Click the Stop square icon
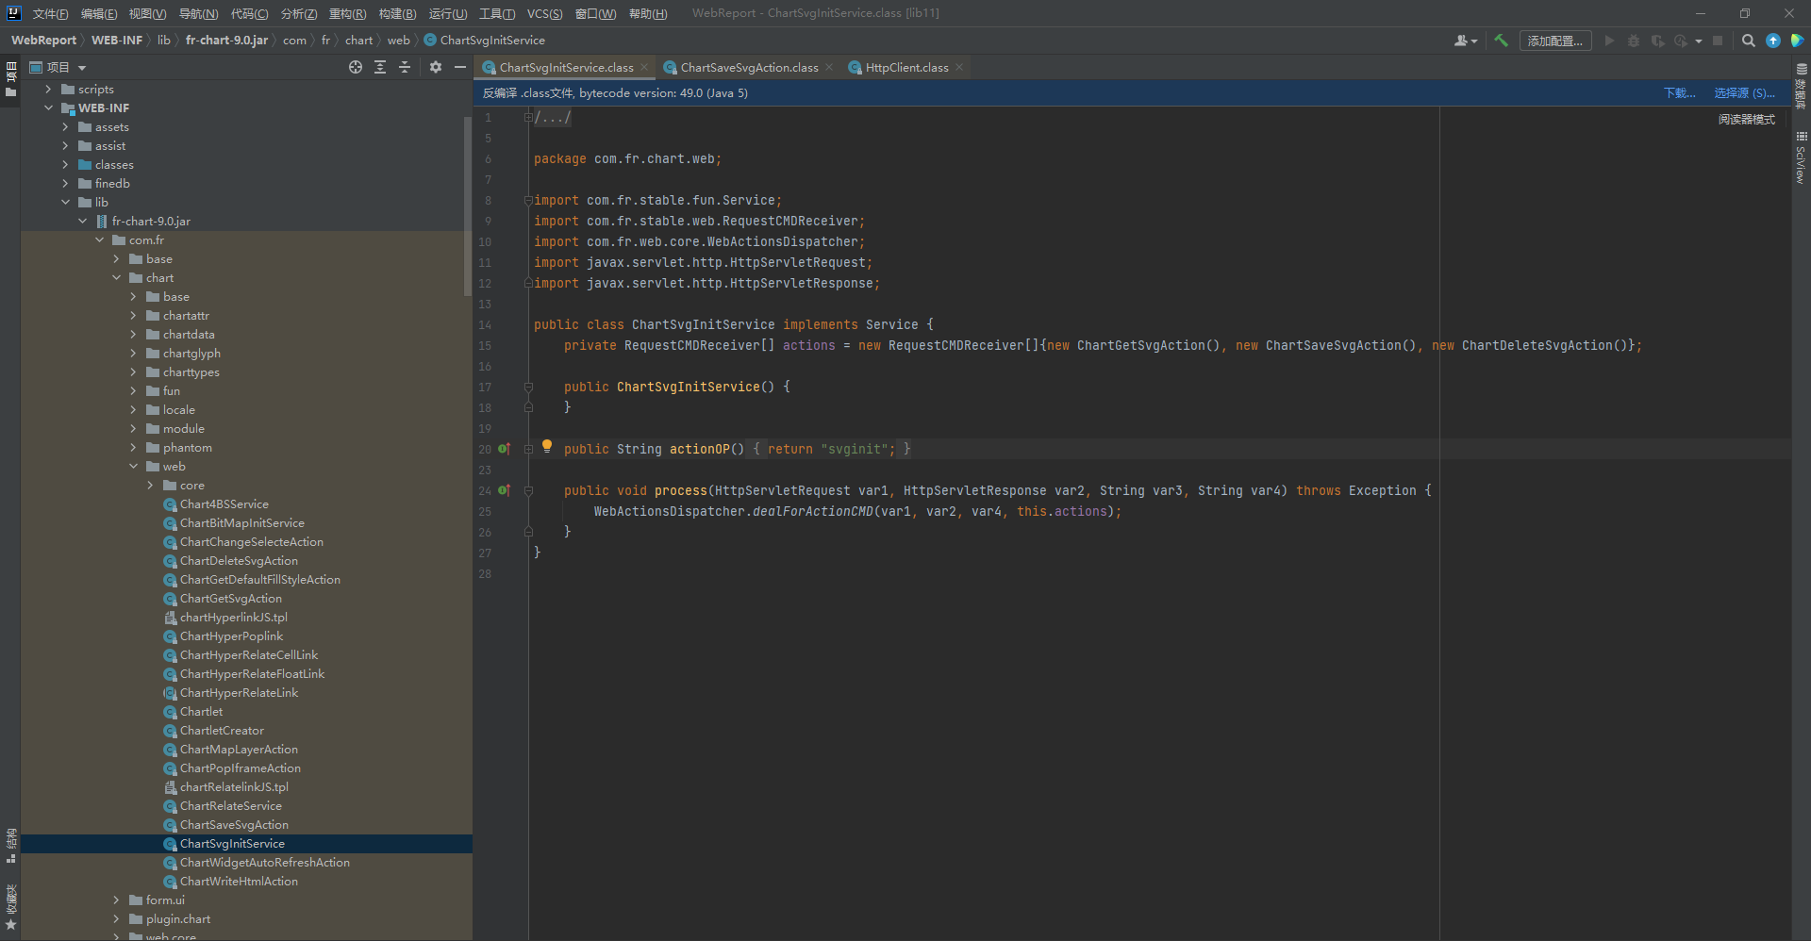The image size is (1811, 941). click(x=1718, y=41)
